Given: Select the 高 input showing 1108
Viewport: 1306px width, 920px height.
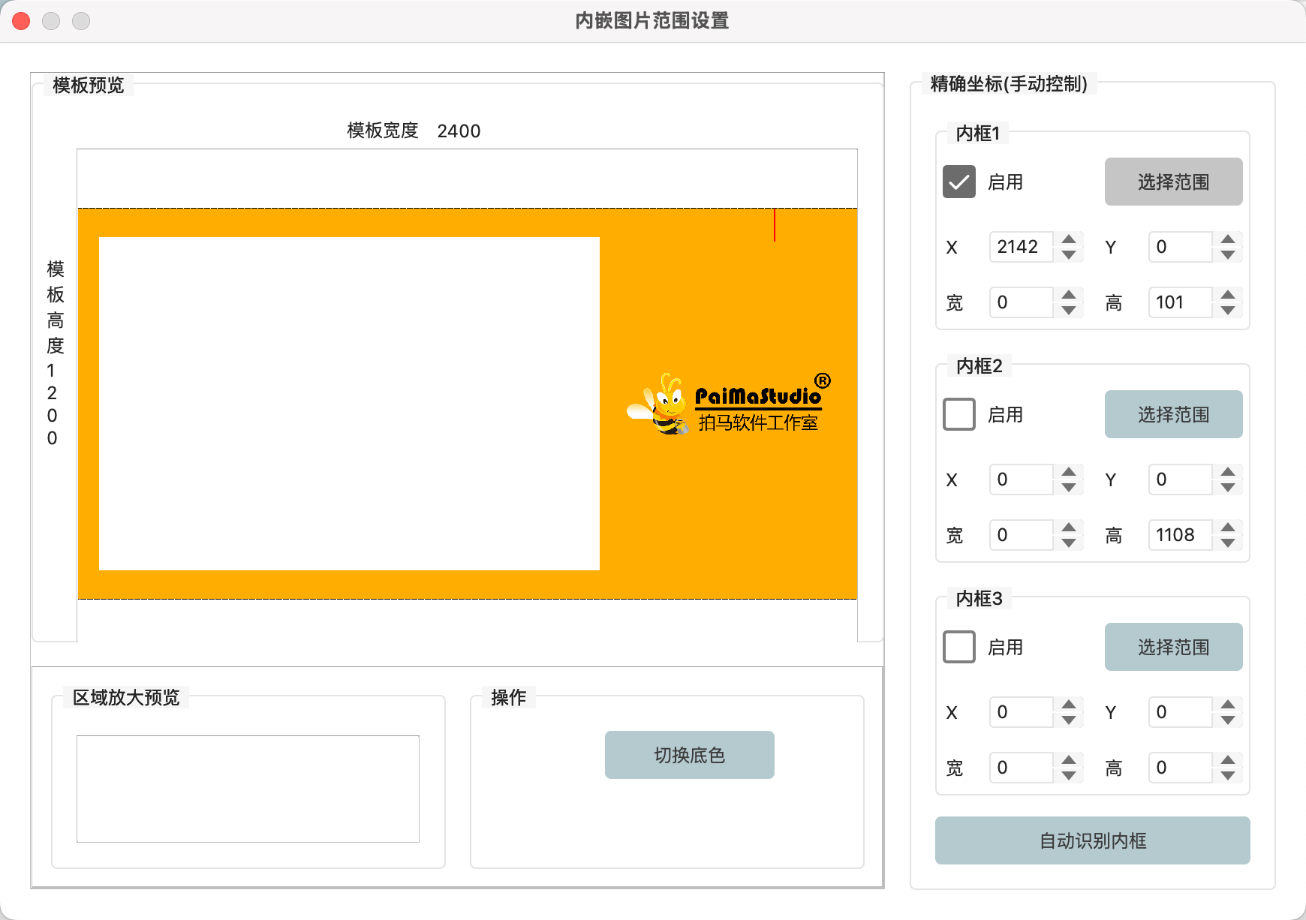Looking at the screenshot, I should (1179, 535).
